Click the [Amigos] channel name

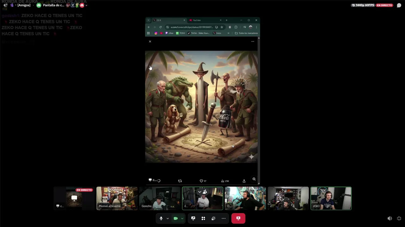click(24, 5)
